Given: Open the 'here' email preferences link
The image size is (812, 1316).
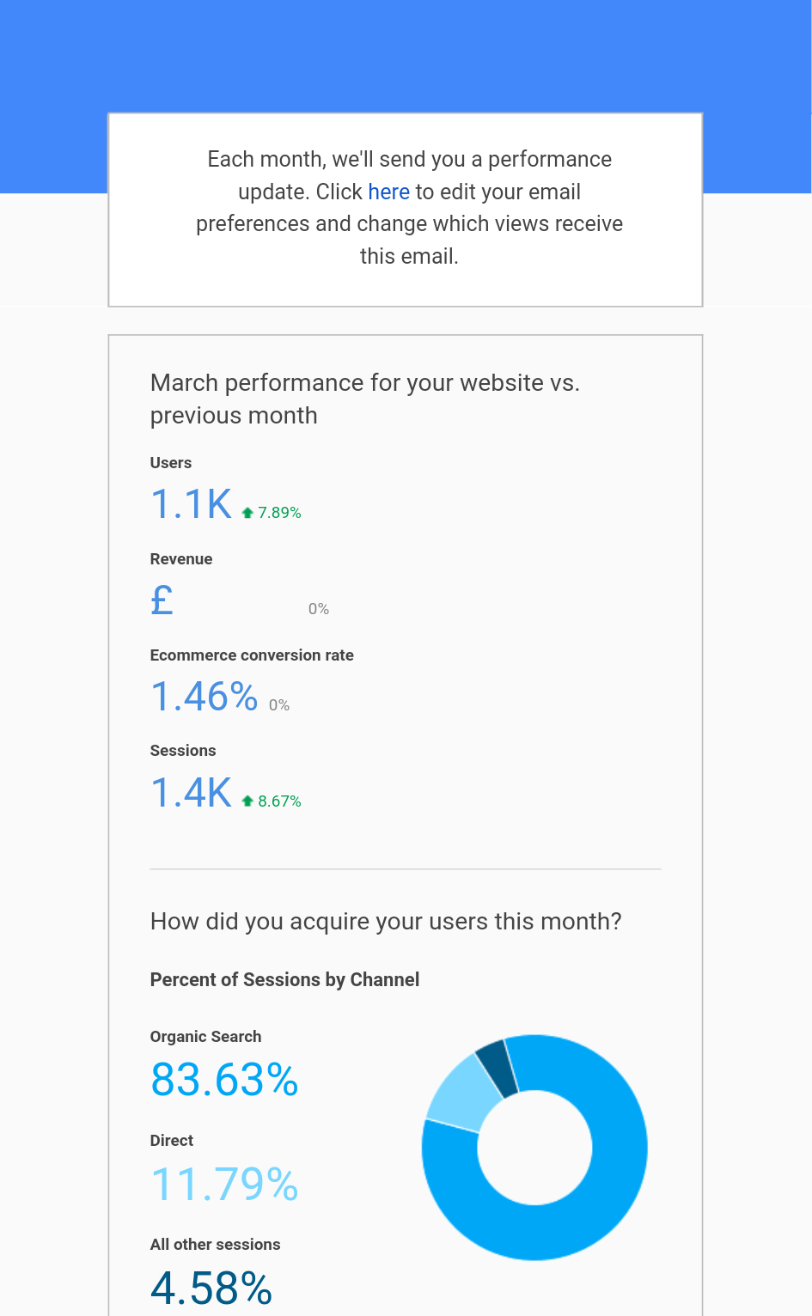Looking at the screenshot, I should [388, 192].
